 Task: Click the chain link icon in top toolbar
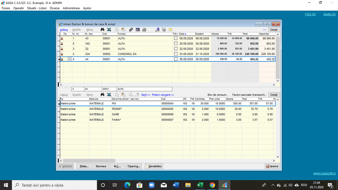pos(131,30)
